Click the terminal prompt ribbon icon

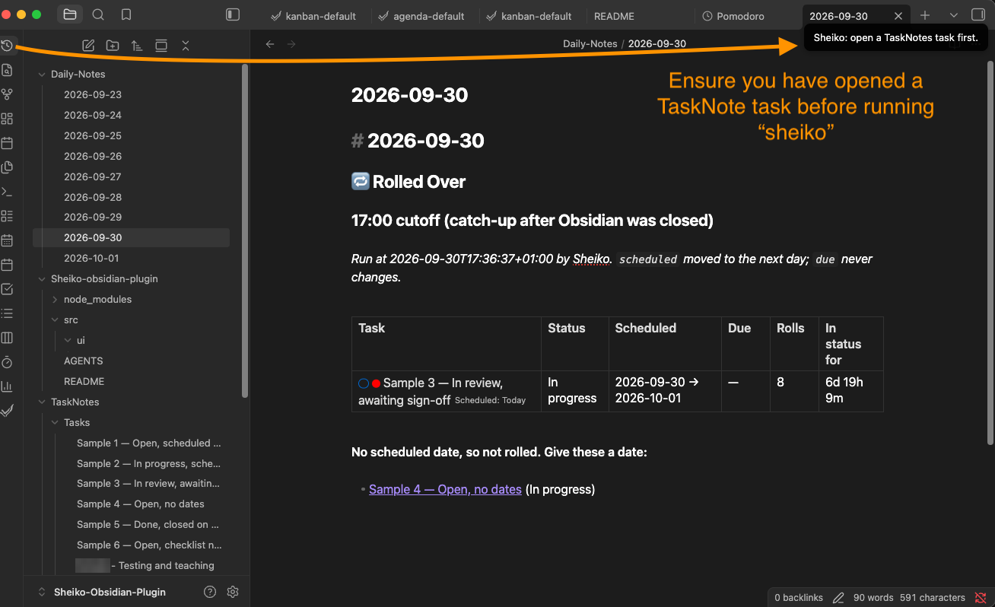pyautogui.click(x=7, y=192)
